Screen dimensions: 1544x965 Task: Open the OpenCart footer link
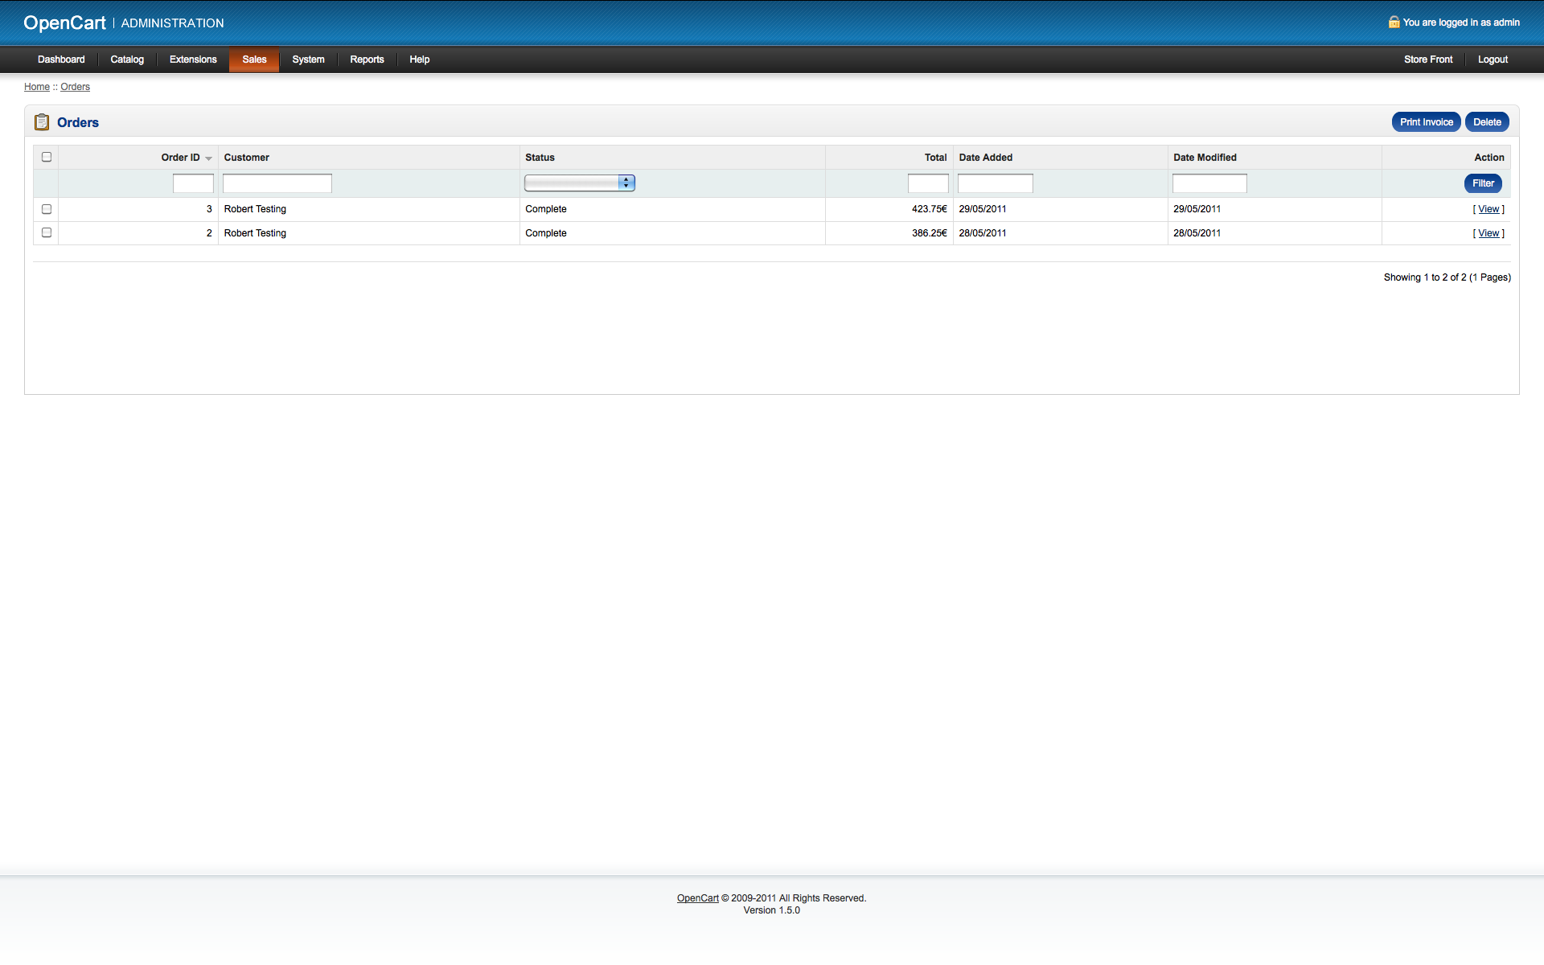tap(697, 898)
